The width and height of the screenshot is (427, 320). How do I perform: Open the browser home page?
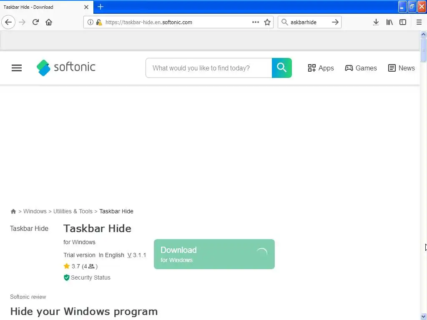tap(49, 22)
